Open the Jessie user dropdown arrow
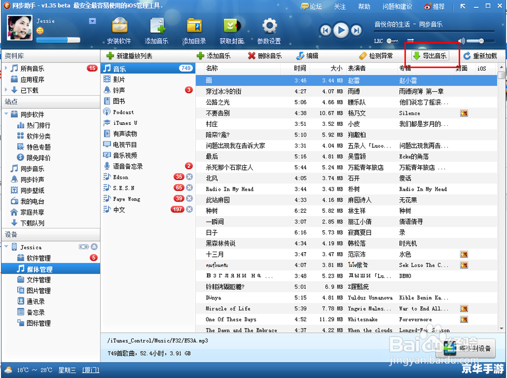Viewport: 507px width, 378px height. point(92,21)
